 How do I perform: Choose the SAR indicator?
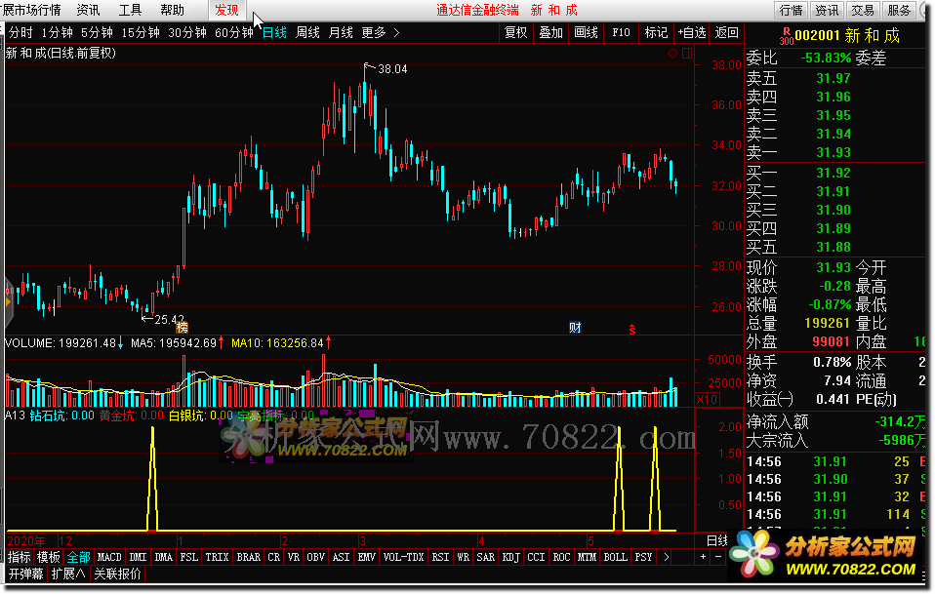pos(486,557)
